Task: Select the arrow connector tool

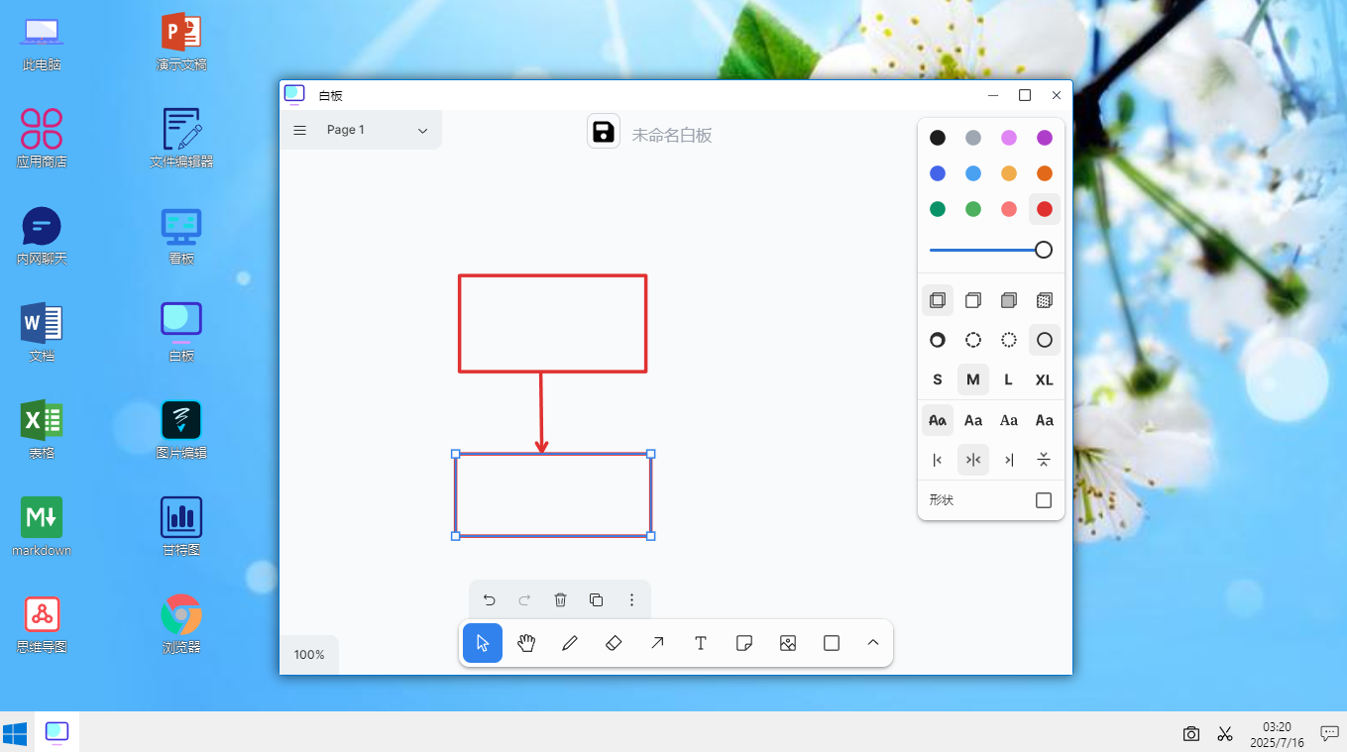Action: (657, 643)
